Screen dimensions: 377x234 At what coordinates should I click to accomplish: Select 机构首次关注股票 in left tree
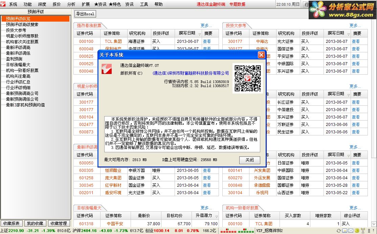tap(22, 42)
